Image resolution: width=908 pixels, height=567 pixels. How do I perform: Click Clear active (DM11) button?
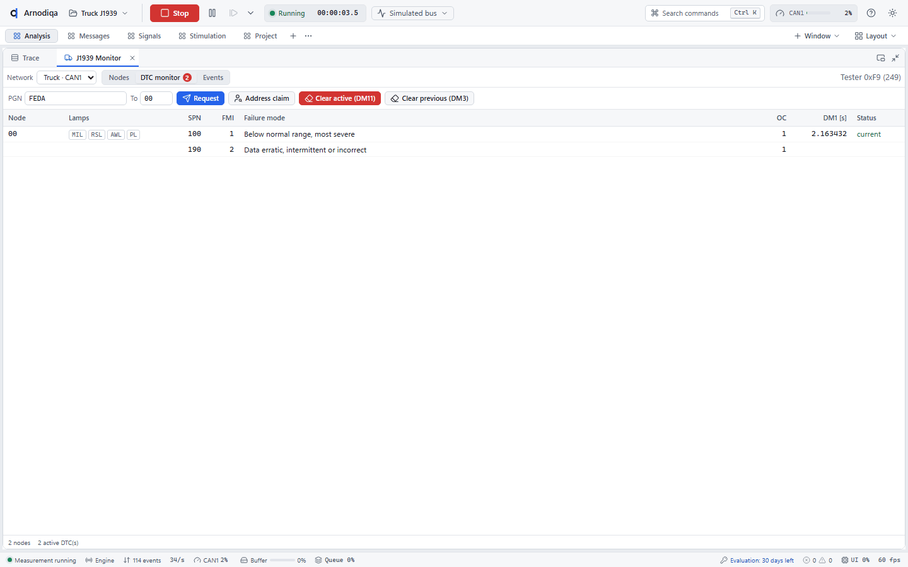click(x=340, y=98)
